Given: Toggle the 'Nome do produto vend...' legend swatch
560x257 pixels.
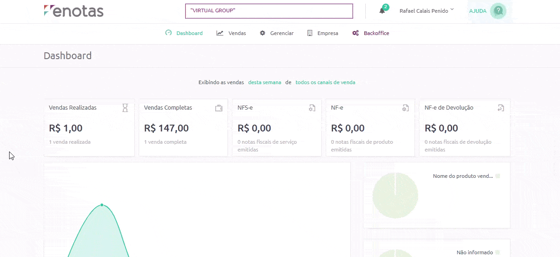Looking at the screenshot, I should tap(498, 176).
